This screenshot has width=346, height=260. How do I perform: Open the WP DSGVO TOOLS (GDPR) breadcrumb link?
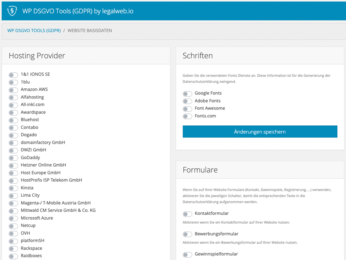(34, 30)
